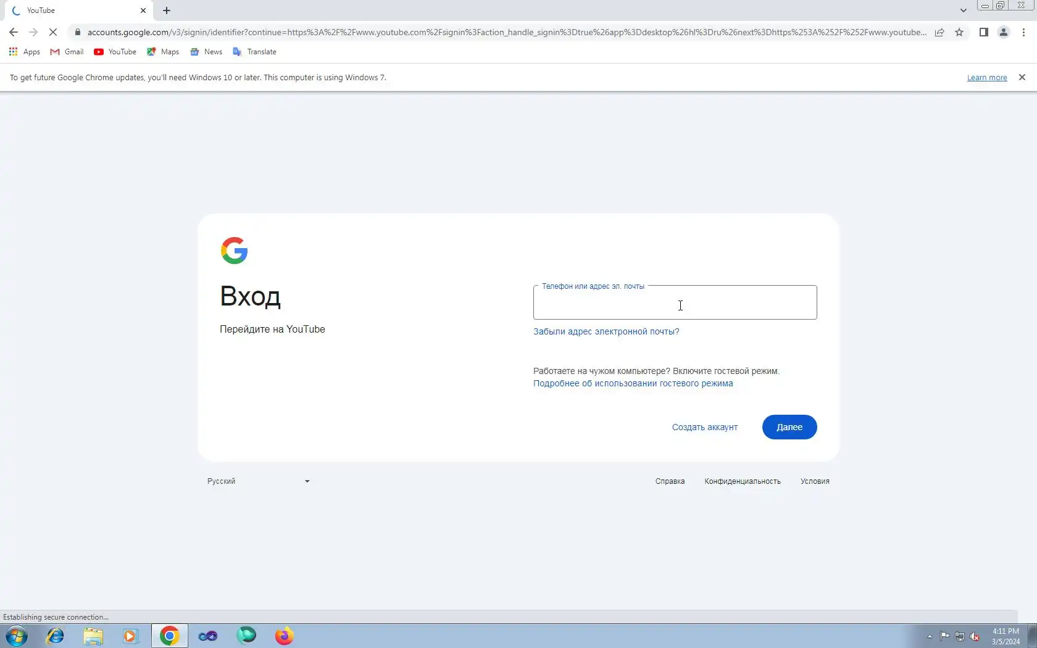Viewport: 1037px width, 648px height.
Task: Dismiss the Chrome update notification bar
Action: point(1022,77)
